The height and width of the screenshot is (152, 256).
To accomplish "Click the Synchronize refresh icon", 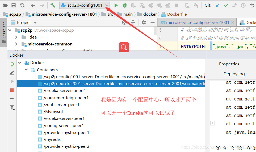I will tap(22, 5).
